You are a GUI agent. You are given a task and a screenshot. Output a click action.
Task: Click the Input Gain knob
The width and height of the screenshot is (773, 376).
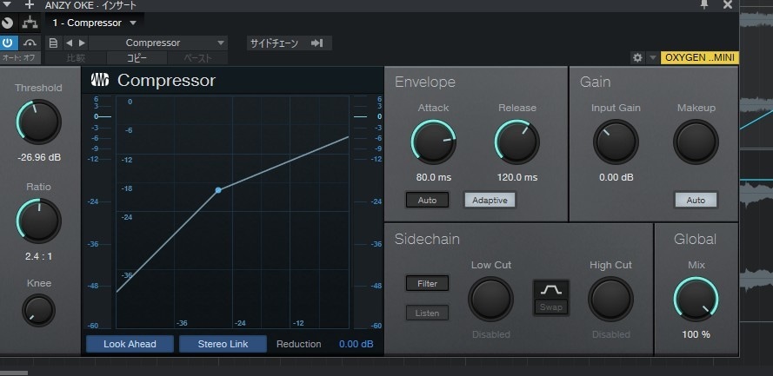pyautogui.click(x=616, y=142)
